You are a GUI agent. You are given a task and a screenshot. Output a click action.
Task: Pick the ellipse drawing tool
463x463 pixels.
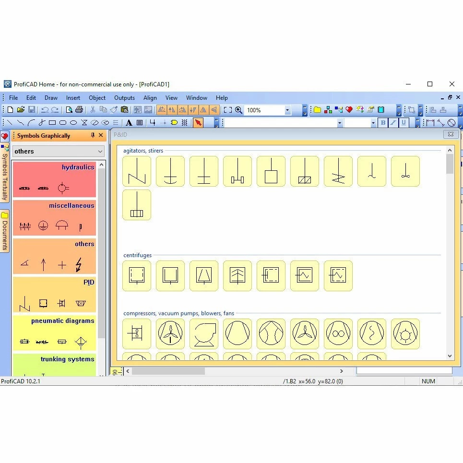73,122
